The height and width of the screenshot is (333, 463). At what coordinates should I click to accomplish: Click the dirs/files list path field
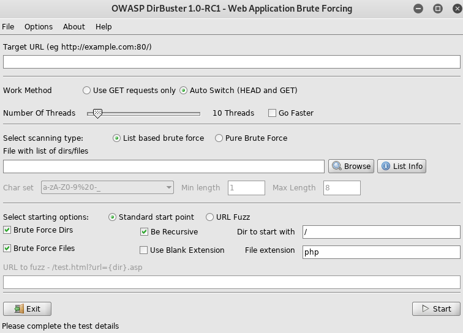[x=164, y=166]
